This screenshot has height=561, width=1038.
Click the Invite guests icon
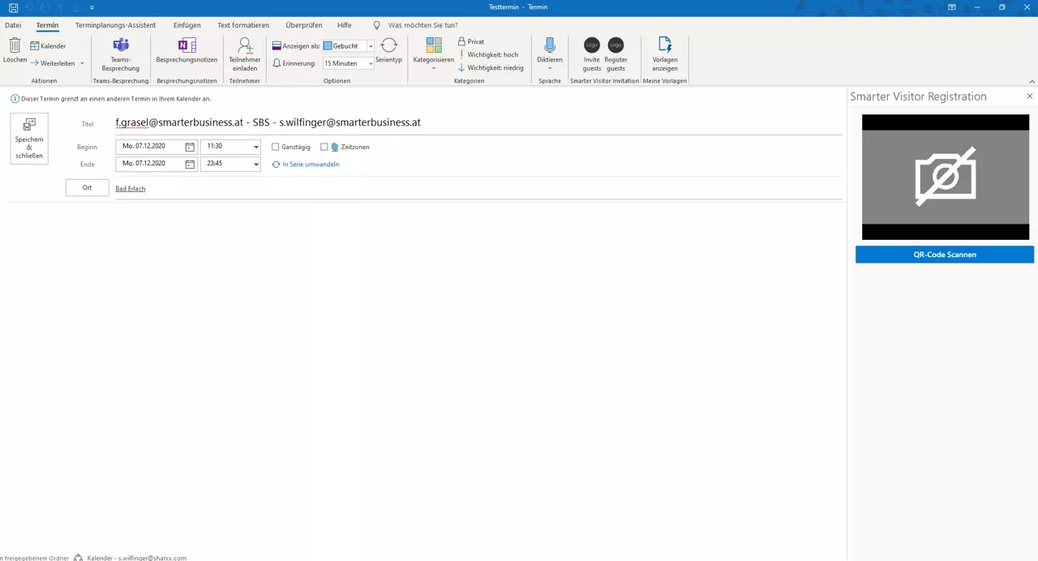pyautogui.click(x=592, y=45)
